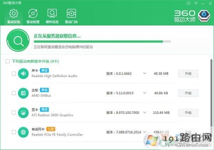Image resolution: width=214 pixels, height=150 pixels.
Task: Click the 正在从服务器获取信息 status text
Action: [57, 36]
